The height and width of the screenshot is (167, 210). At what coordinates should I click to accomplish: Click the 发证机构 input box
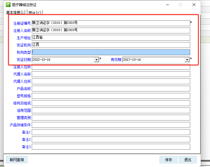111,45
